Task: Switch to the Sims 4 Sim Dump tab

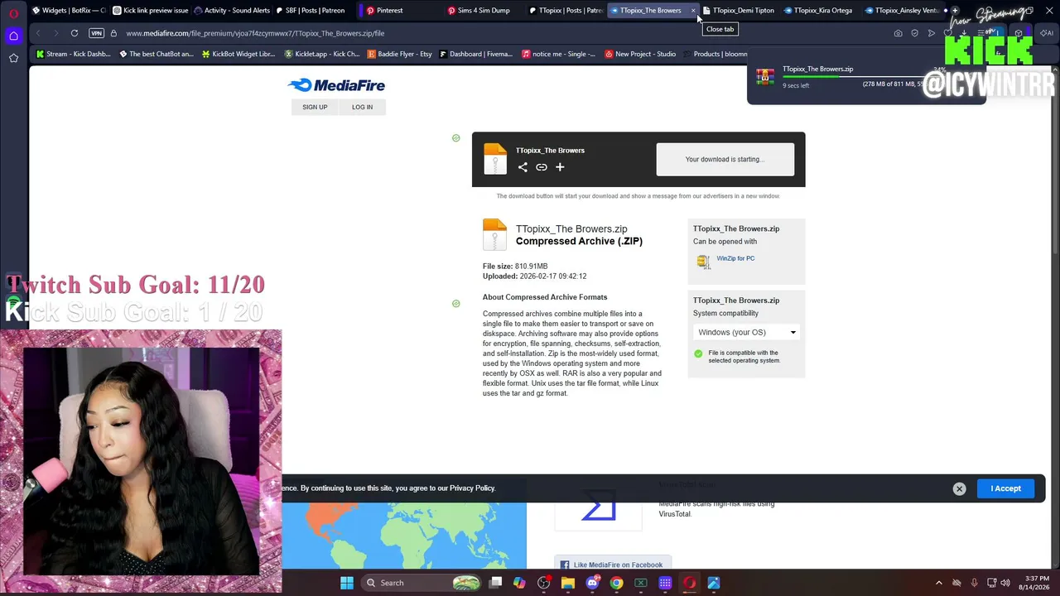Action: (x=483, y=11)
